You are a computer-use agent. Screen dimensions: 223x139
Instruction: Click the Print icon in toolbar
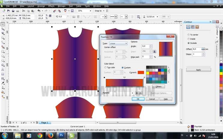[x=17, y=11]
